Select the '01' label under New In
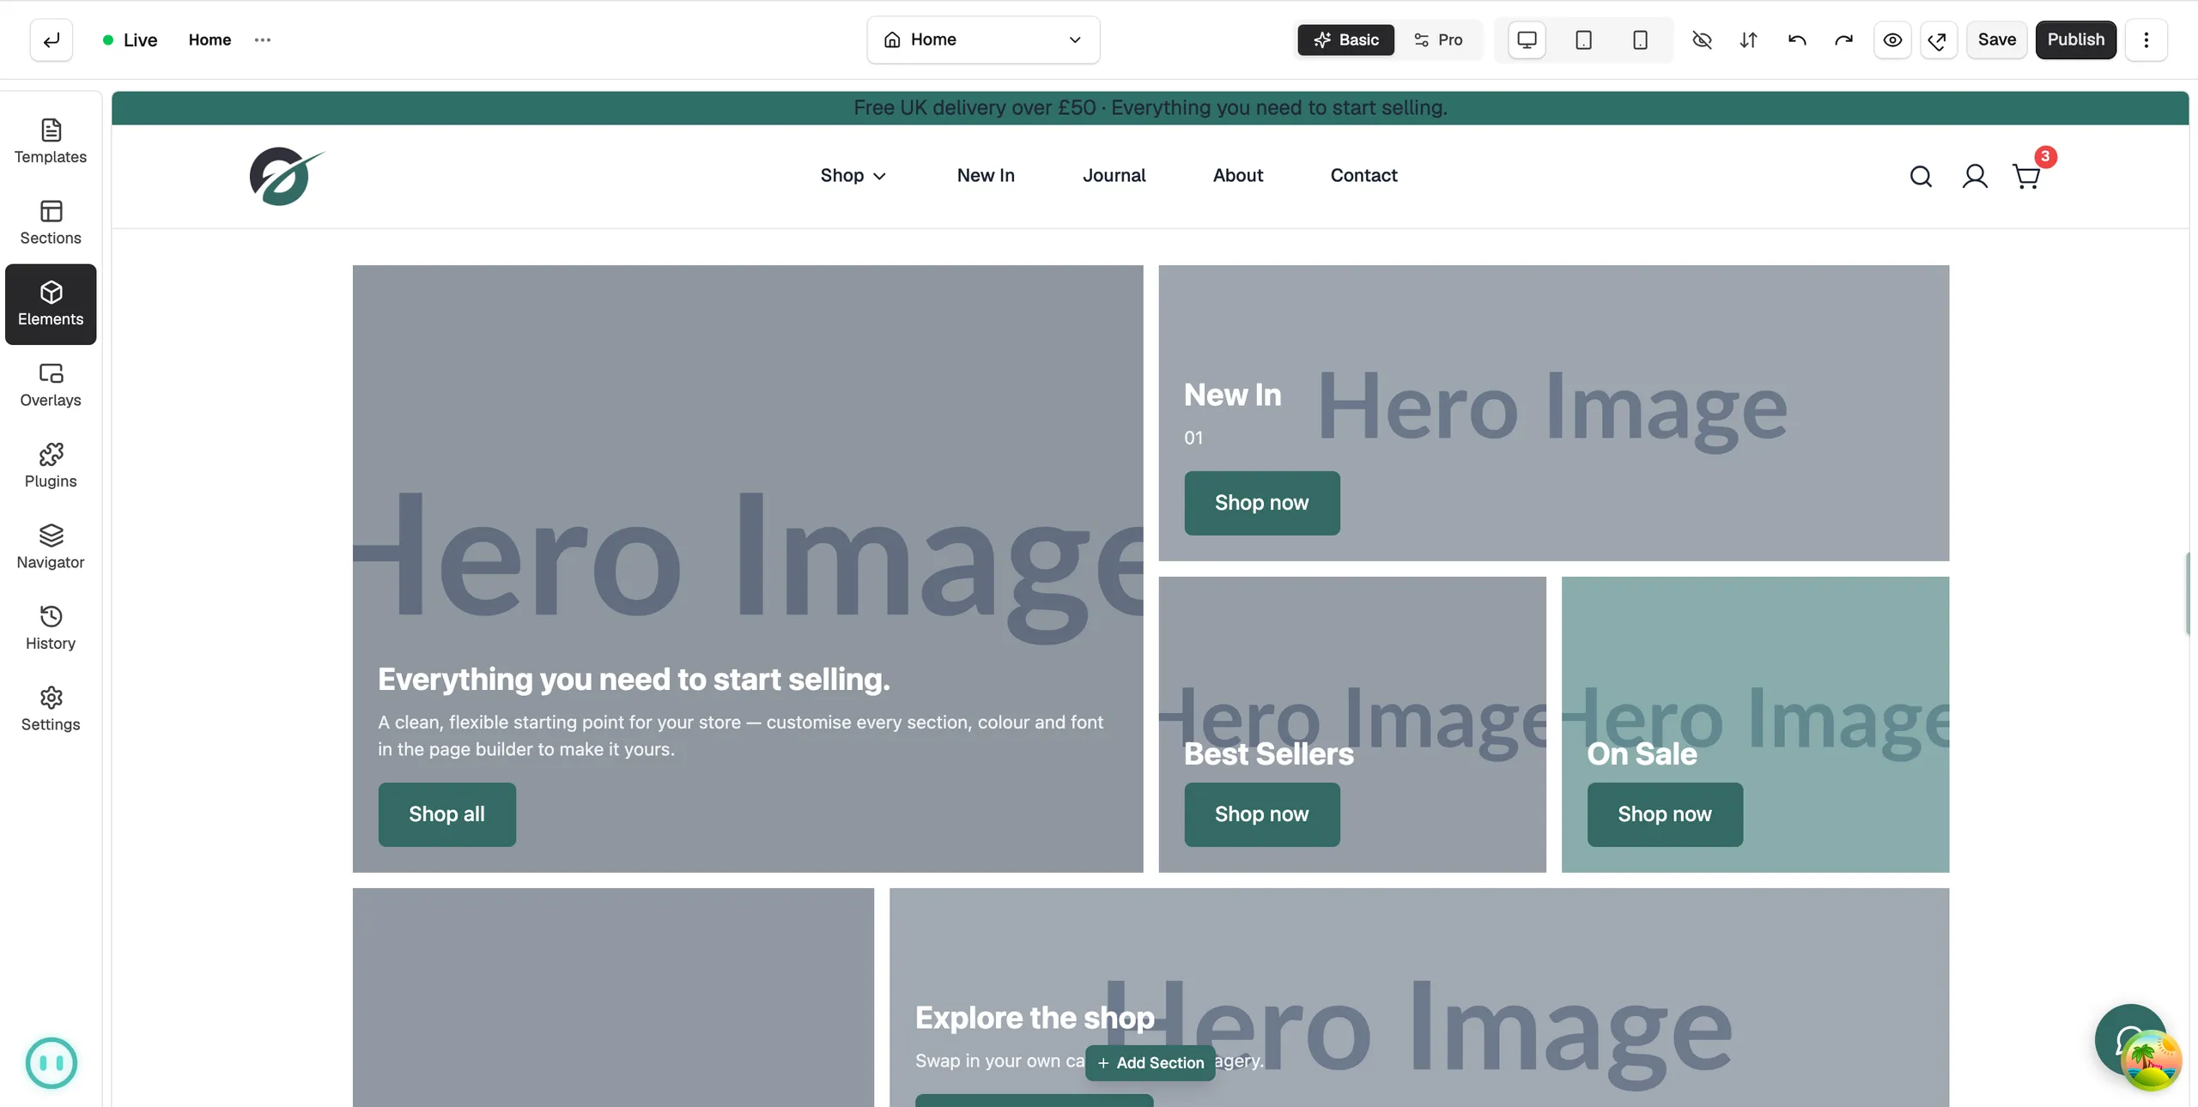This screenshot has height=1107, width=2198. pos(1193,438)
